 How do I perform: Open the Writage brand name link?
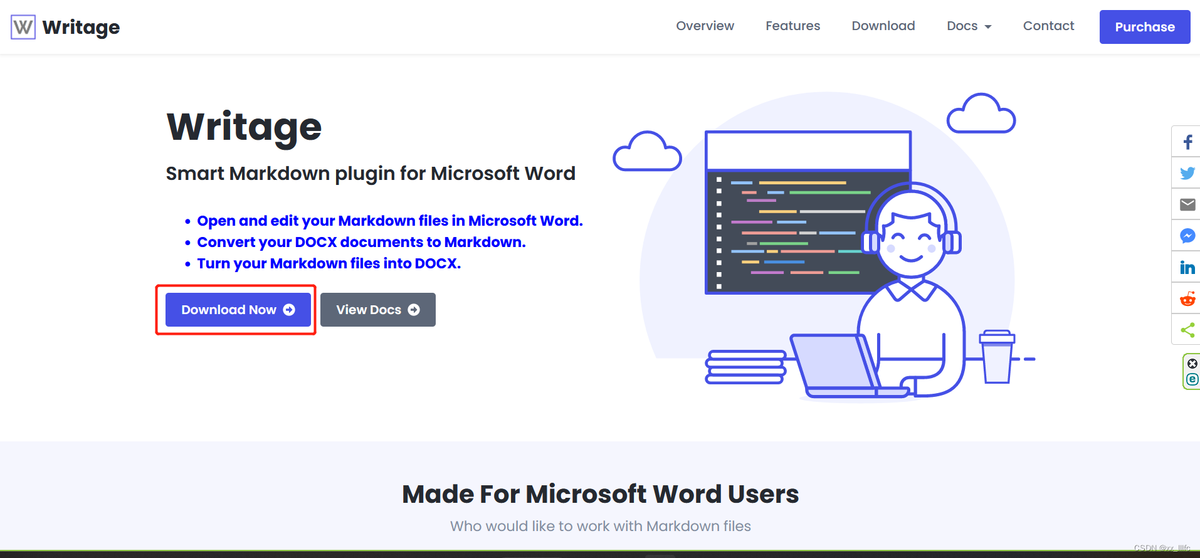pyautogui.click(x=81, y=28)
